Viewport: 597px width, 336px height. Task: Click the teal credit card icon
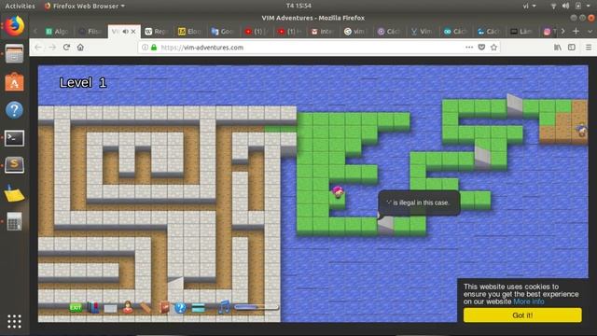[x=199, y=308]
